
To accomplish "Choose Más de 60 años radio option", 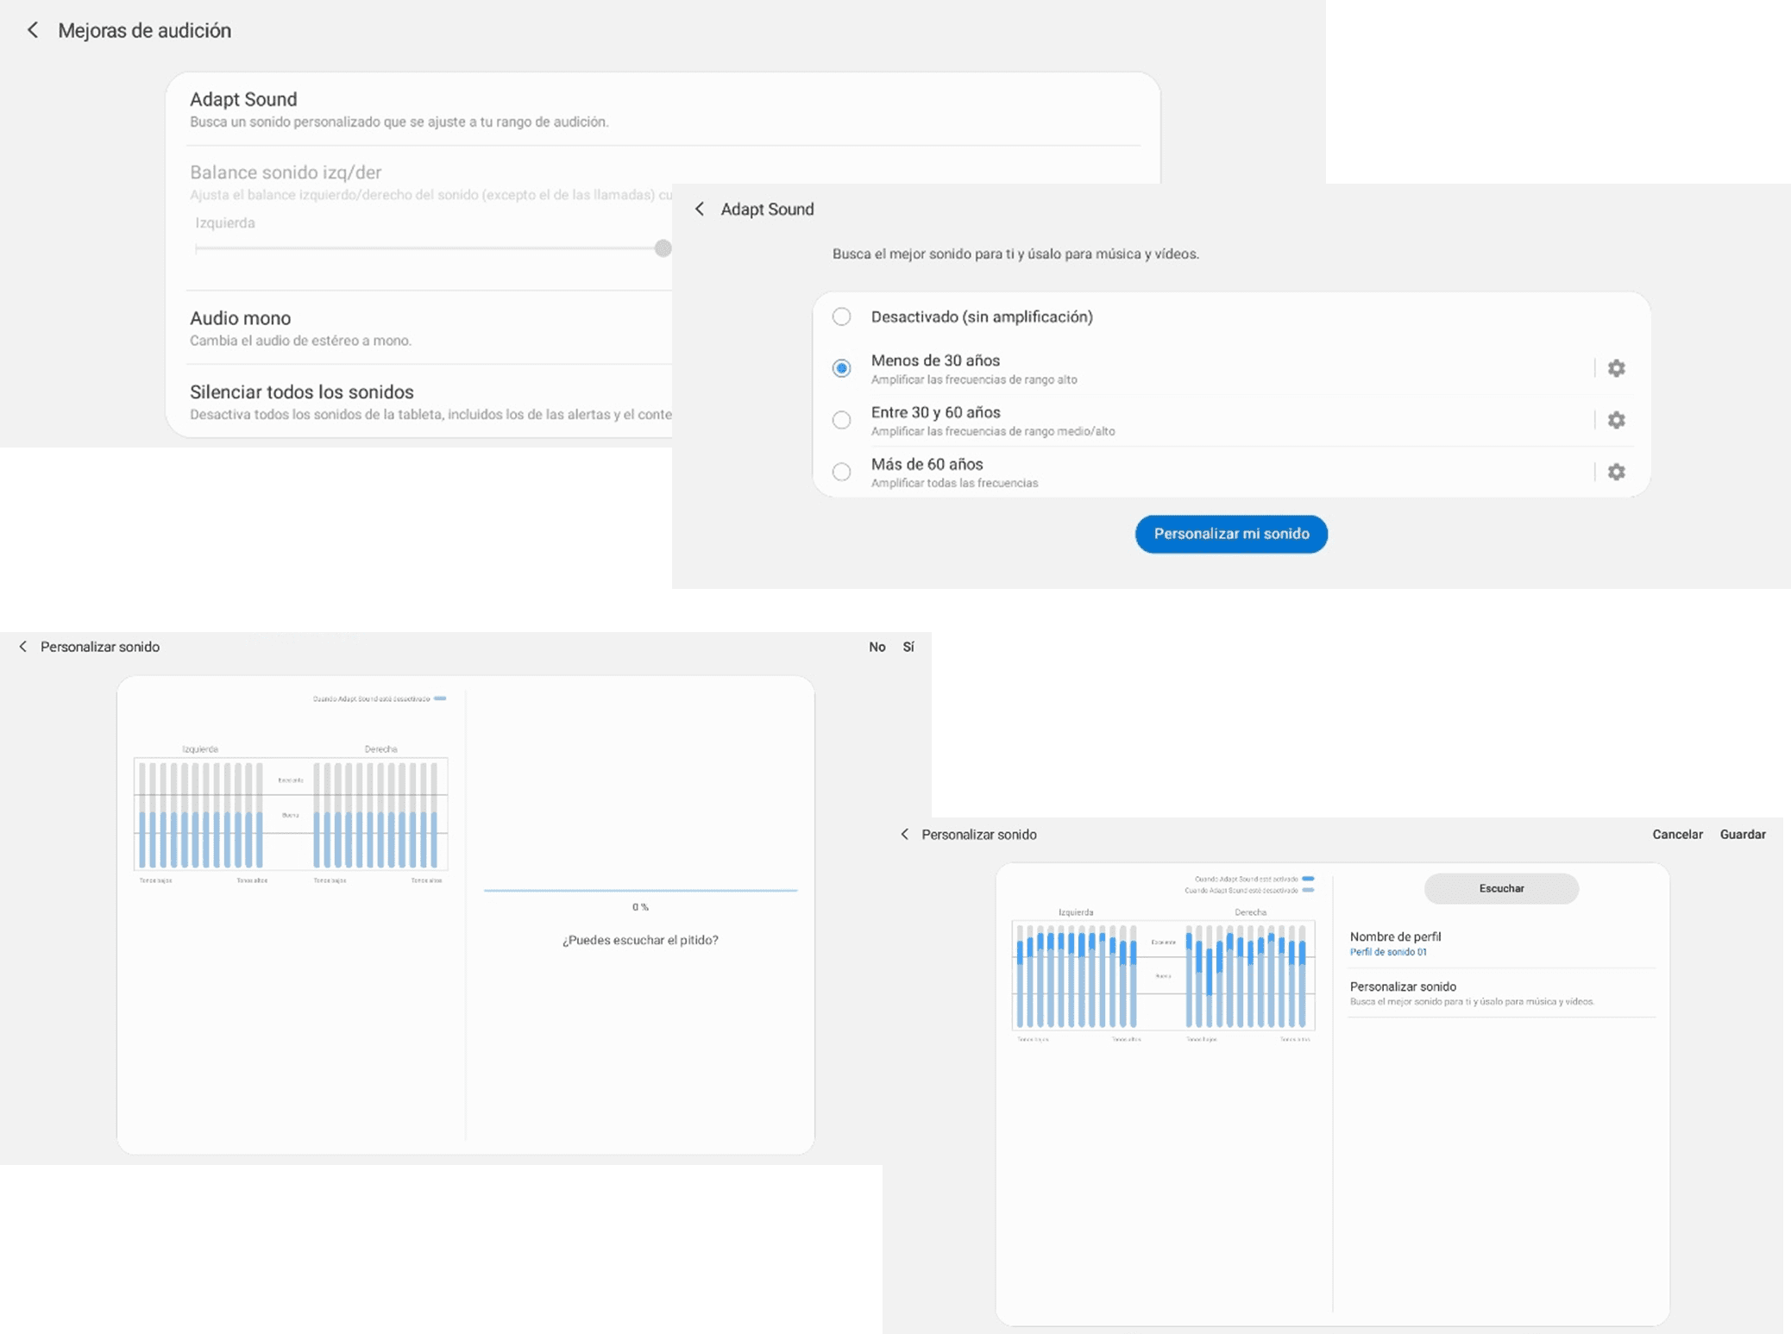I will 841,472.
